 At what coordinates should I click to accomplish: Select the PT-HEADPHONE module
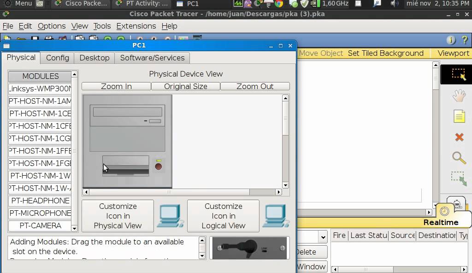point(40,201)
